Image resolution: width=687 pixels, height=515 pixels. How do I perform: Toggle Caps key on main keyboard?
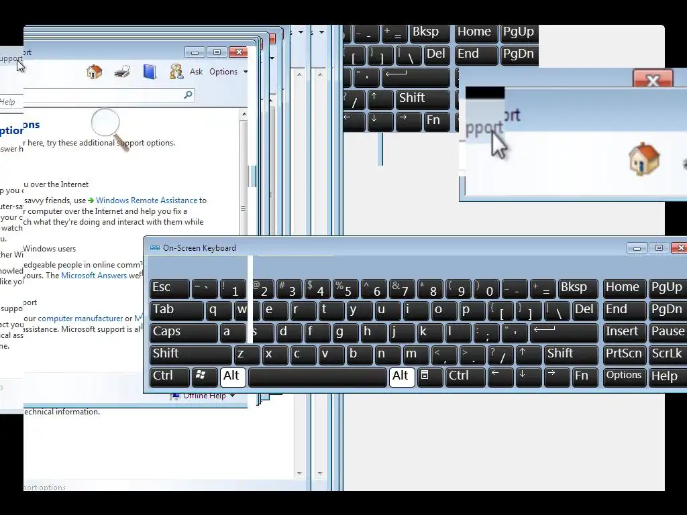(x=183, y=333)
